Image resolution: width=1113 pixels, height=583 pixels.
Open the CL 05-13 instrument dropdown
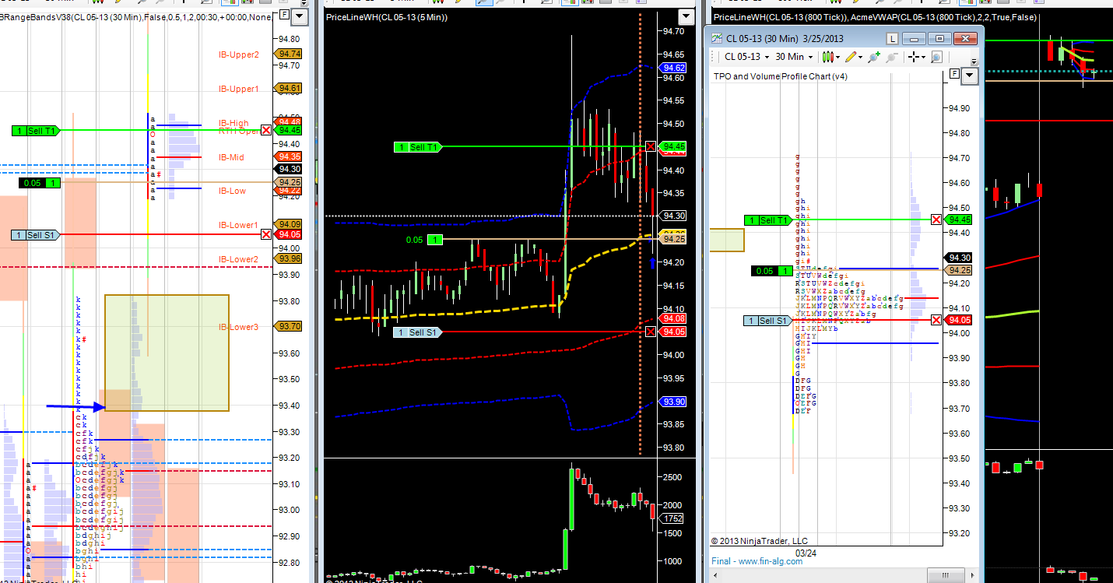tap(746, 57)
